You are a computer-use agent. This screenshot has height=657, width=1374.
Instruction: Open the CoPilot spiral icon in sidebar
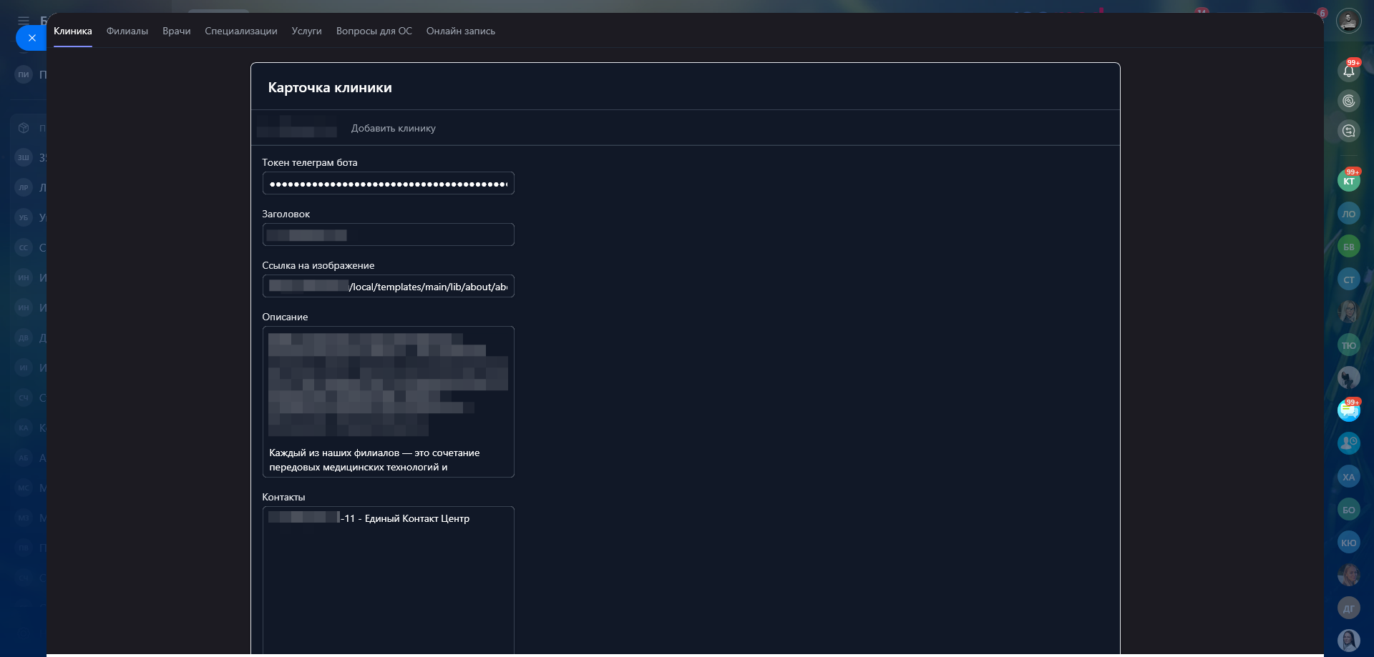(1348, 101)
